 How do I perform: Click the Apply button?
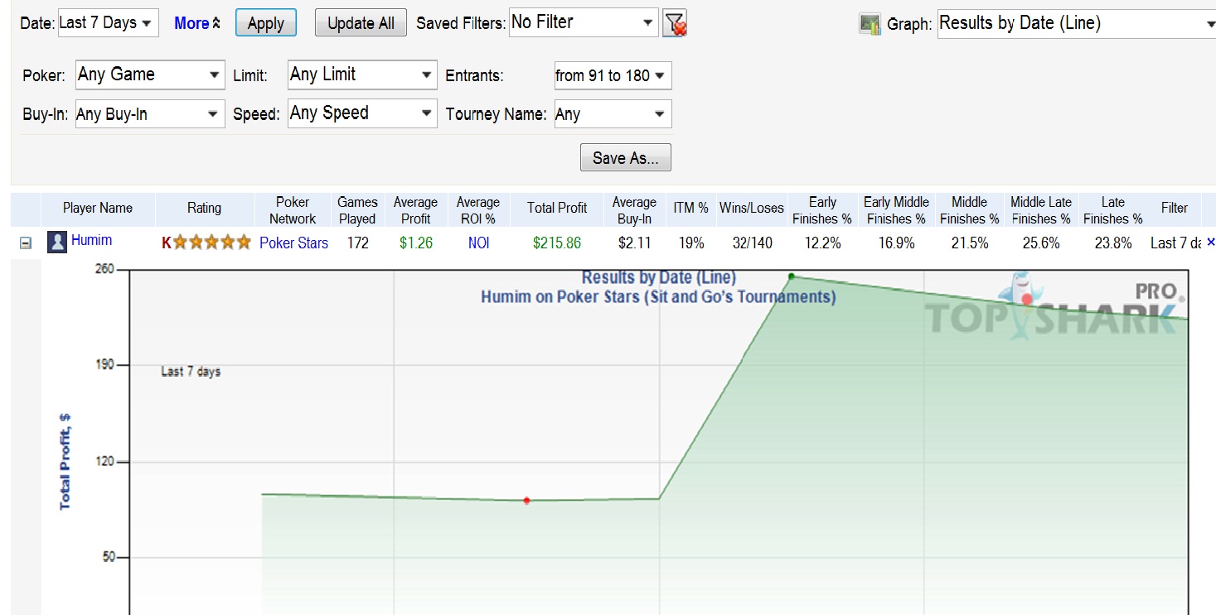tap(266, 23)
